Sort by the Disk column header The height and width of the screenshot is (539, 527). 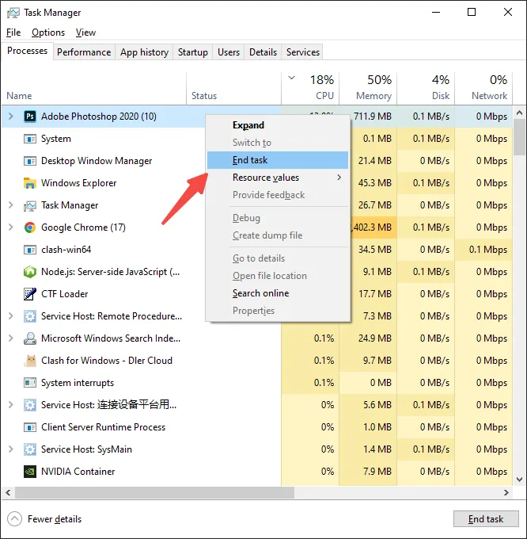(426, 89)
